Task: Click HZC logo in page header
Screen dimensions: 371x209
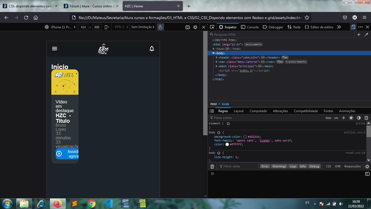Action: [x=103, y=49]
